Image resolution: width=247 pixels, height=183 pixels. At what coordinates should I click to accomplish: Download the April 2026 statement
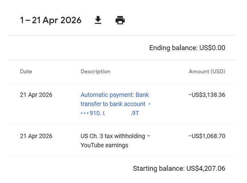[98, 20]
